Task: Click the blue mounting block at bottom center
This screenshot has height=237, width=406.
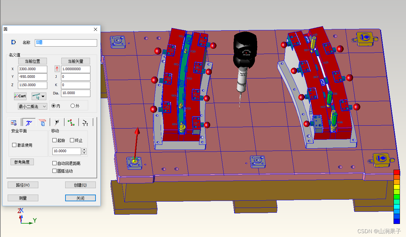Action: coord(257,161)
